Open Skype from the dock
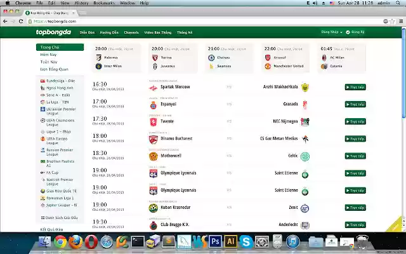 coord(246,242)
